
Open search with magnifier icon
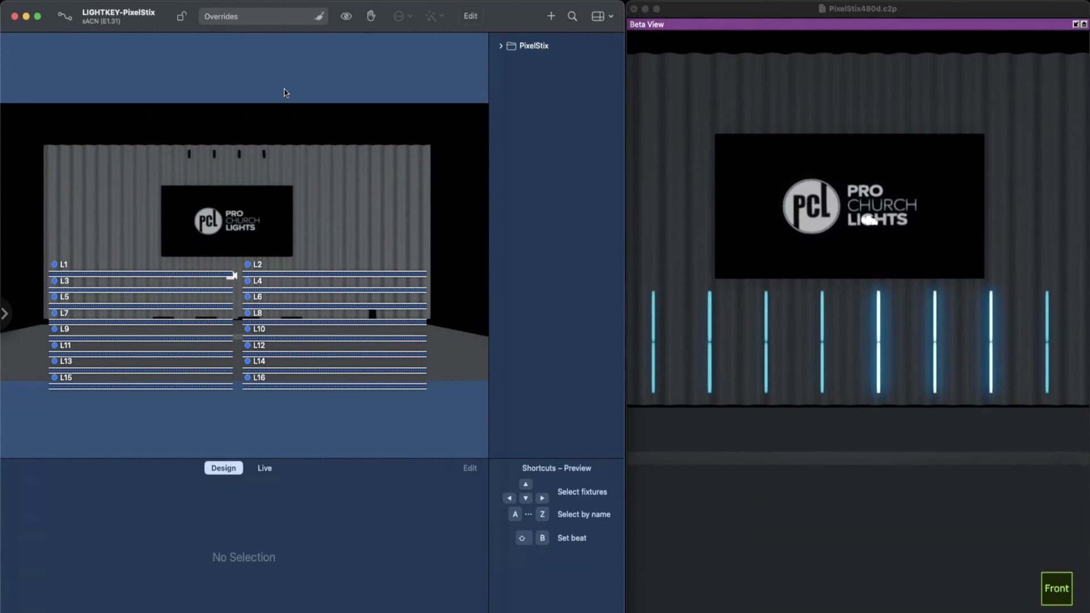point(572,16)
